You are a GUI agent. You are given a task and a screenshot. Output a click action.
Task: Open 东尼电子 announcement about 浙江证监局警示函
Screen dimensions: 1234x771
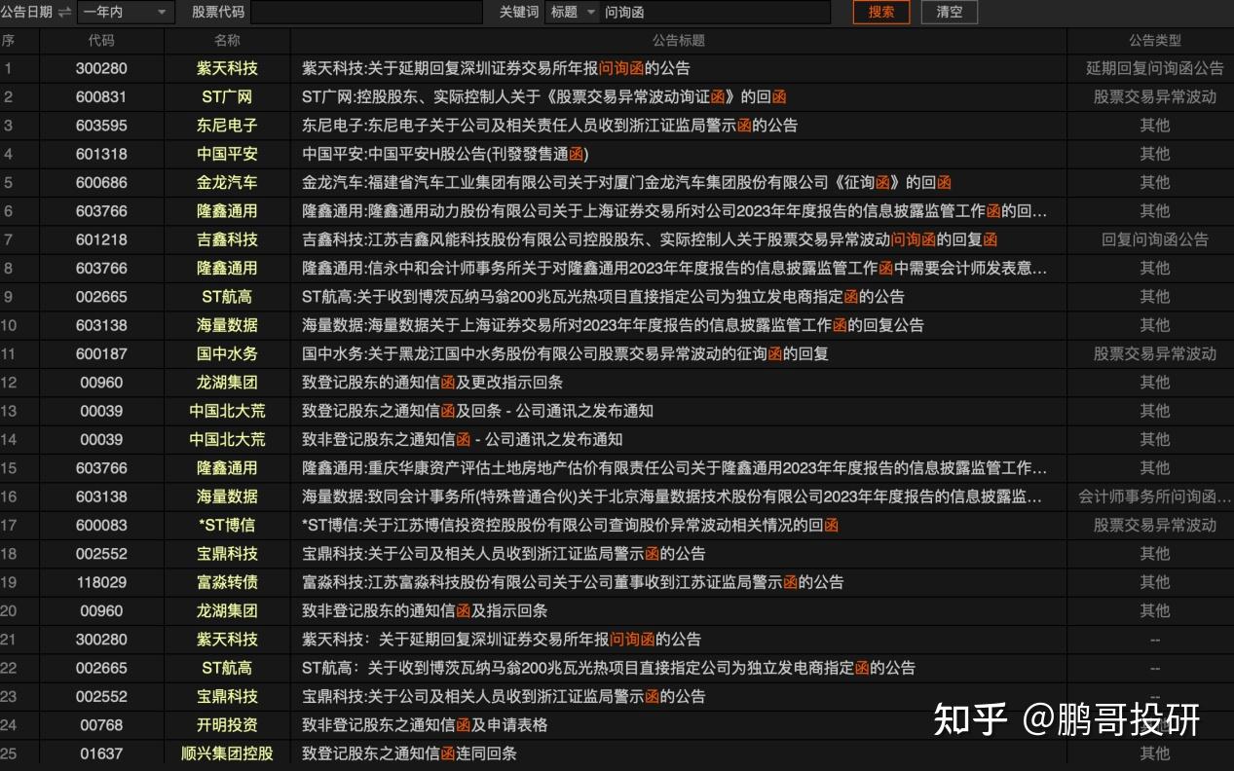tap(549, 126)
